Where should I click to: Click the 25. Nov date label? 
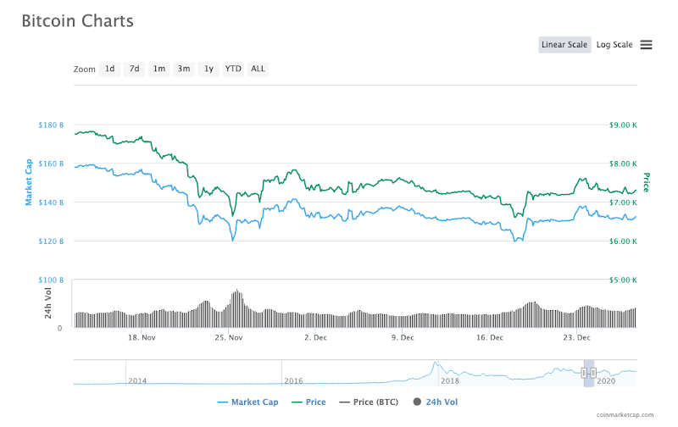(229, 337)
